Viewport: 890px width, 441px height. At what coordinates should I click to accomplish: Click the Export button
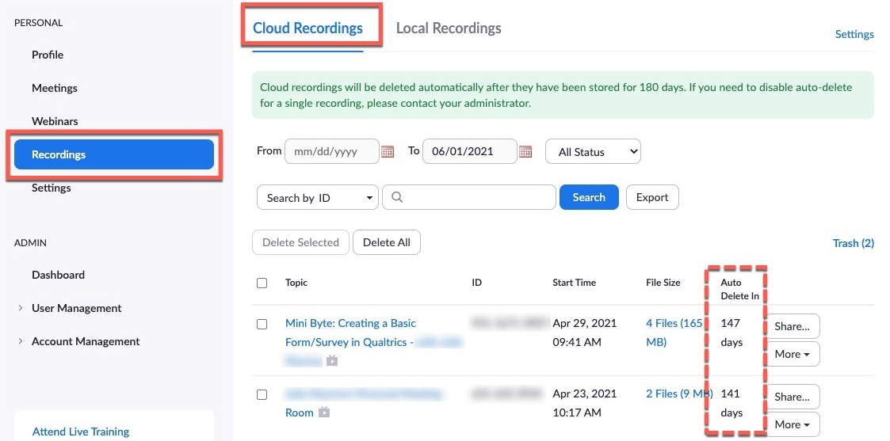point(652,197)
